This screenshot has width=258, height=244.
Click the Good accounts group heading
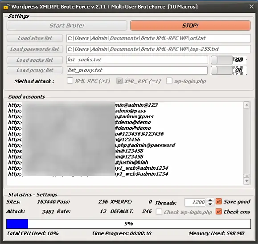pos(26,96)
